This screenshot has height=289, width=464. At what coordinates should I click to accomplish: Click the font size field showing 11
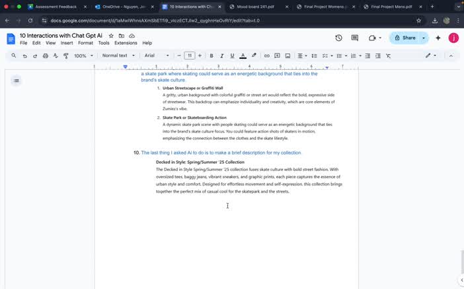pos(190,55)
